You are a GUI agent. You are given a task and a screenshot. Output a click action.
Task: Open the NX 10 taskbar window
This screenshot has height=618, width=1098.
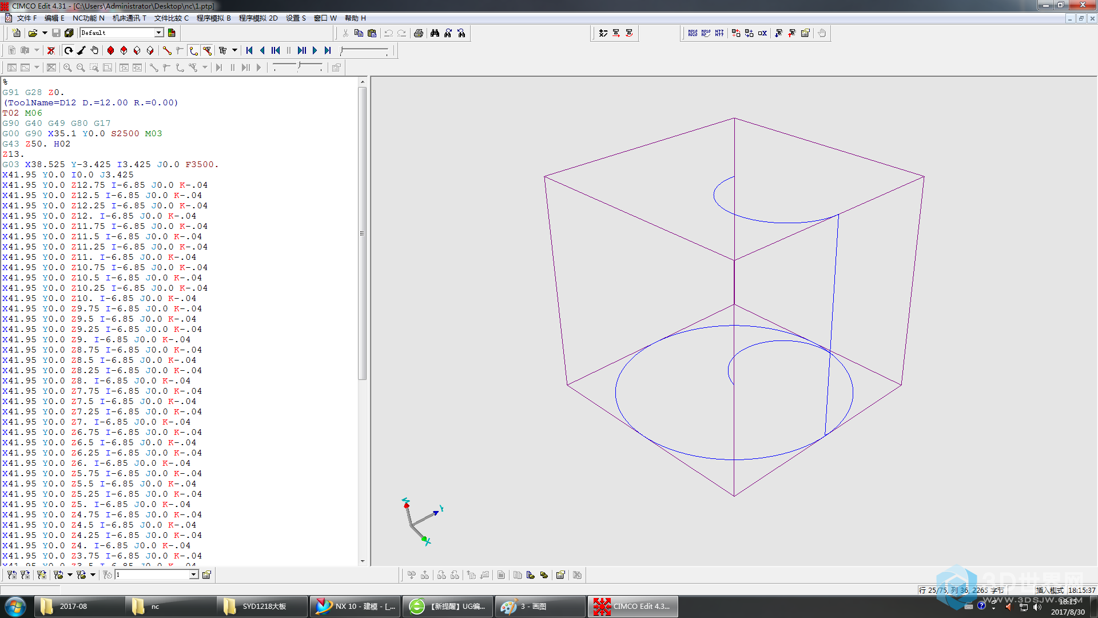coord(355,607)
